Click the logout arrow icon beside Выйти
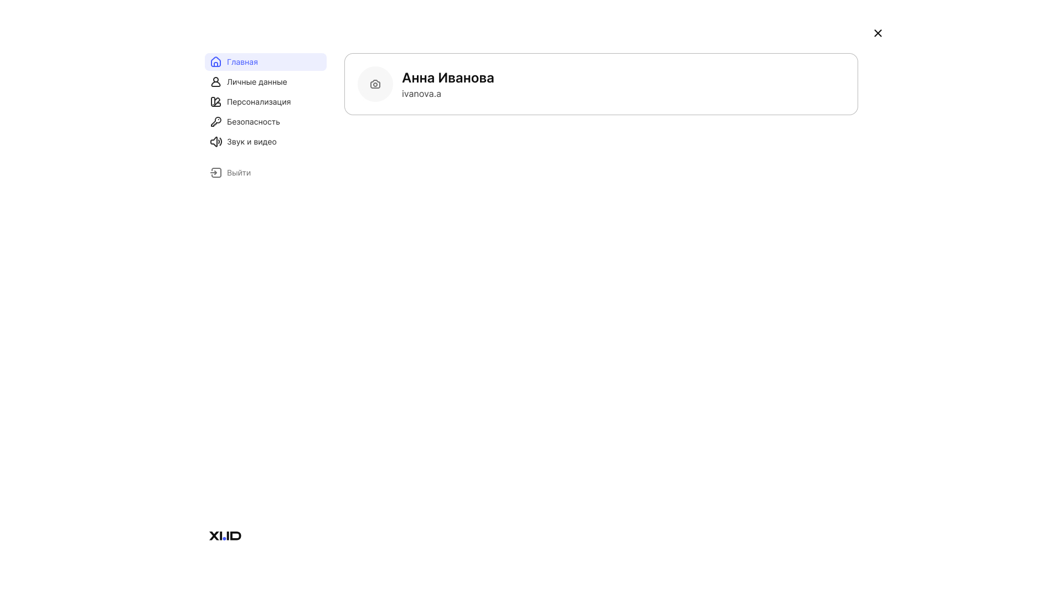This screenshot has height=598, width=1063. [x=216, y=173]
